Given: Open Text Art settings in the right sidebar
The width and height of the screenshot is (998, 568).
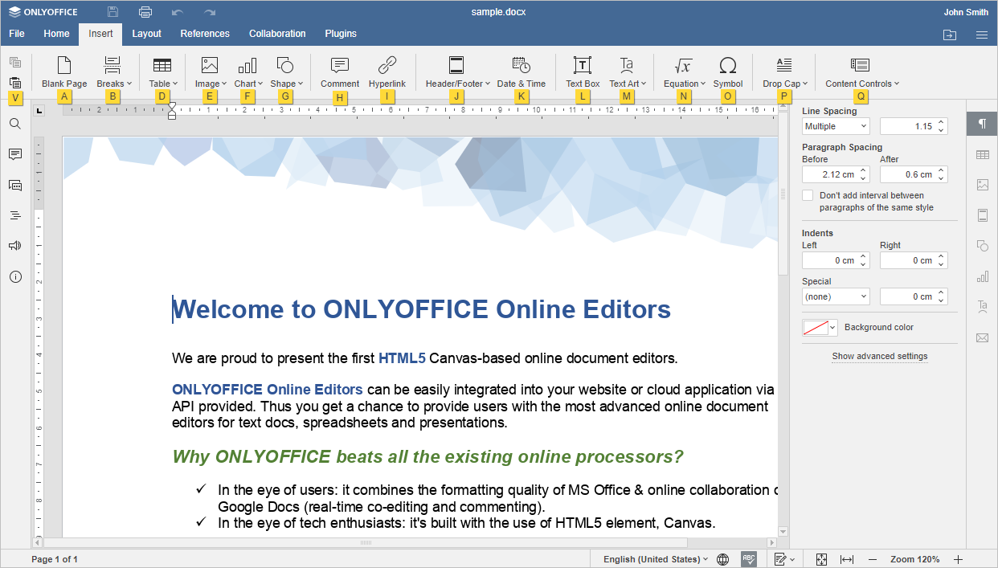Looking at the screenshot, I should (x=982, y=307).
